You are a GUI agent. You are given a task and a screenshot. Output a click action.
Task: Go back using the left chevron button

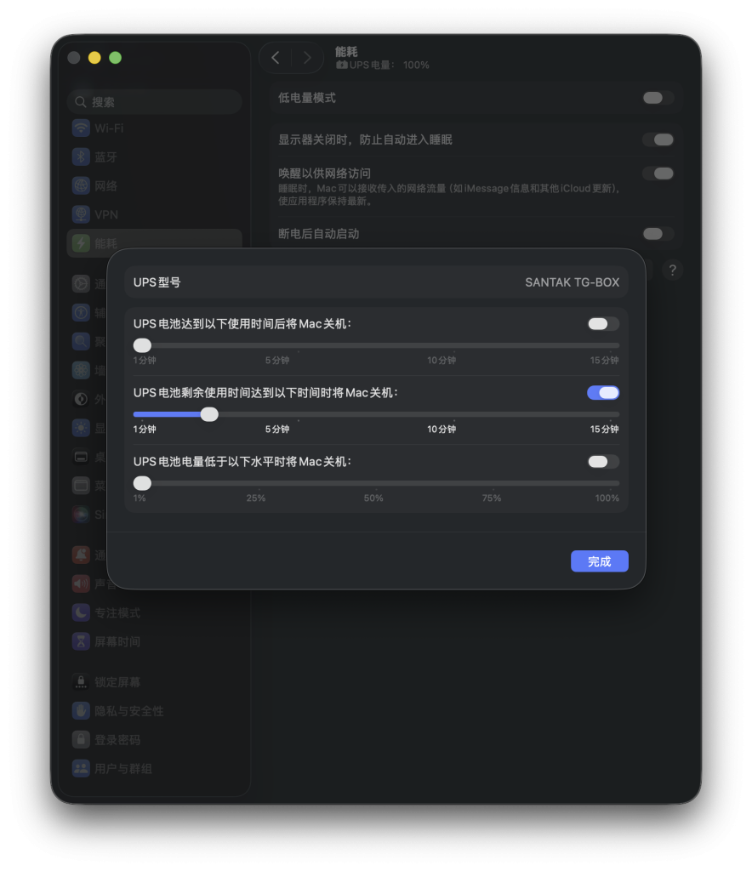[x=275, y=58]
